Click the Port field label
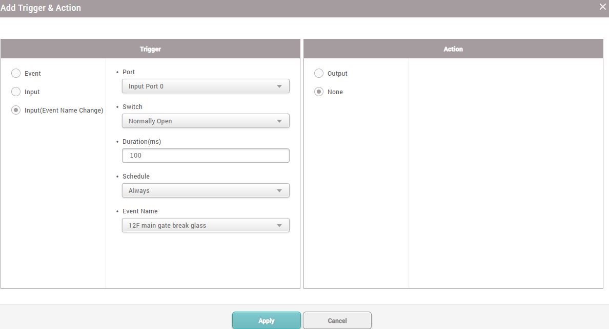The width and height of the screenshot is (609, 329). coord(129,72)
